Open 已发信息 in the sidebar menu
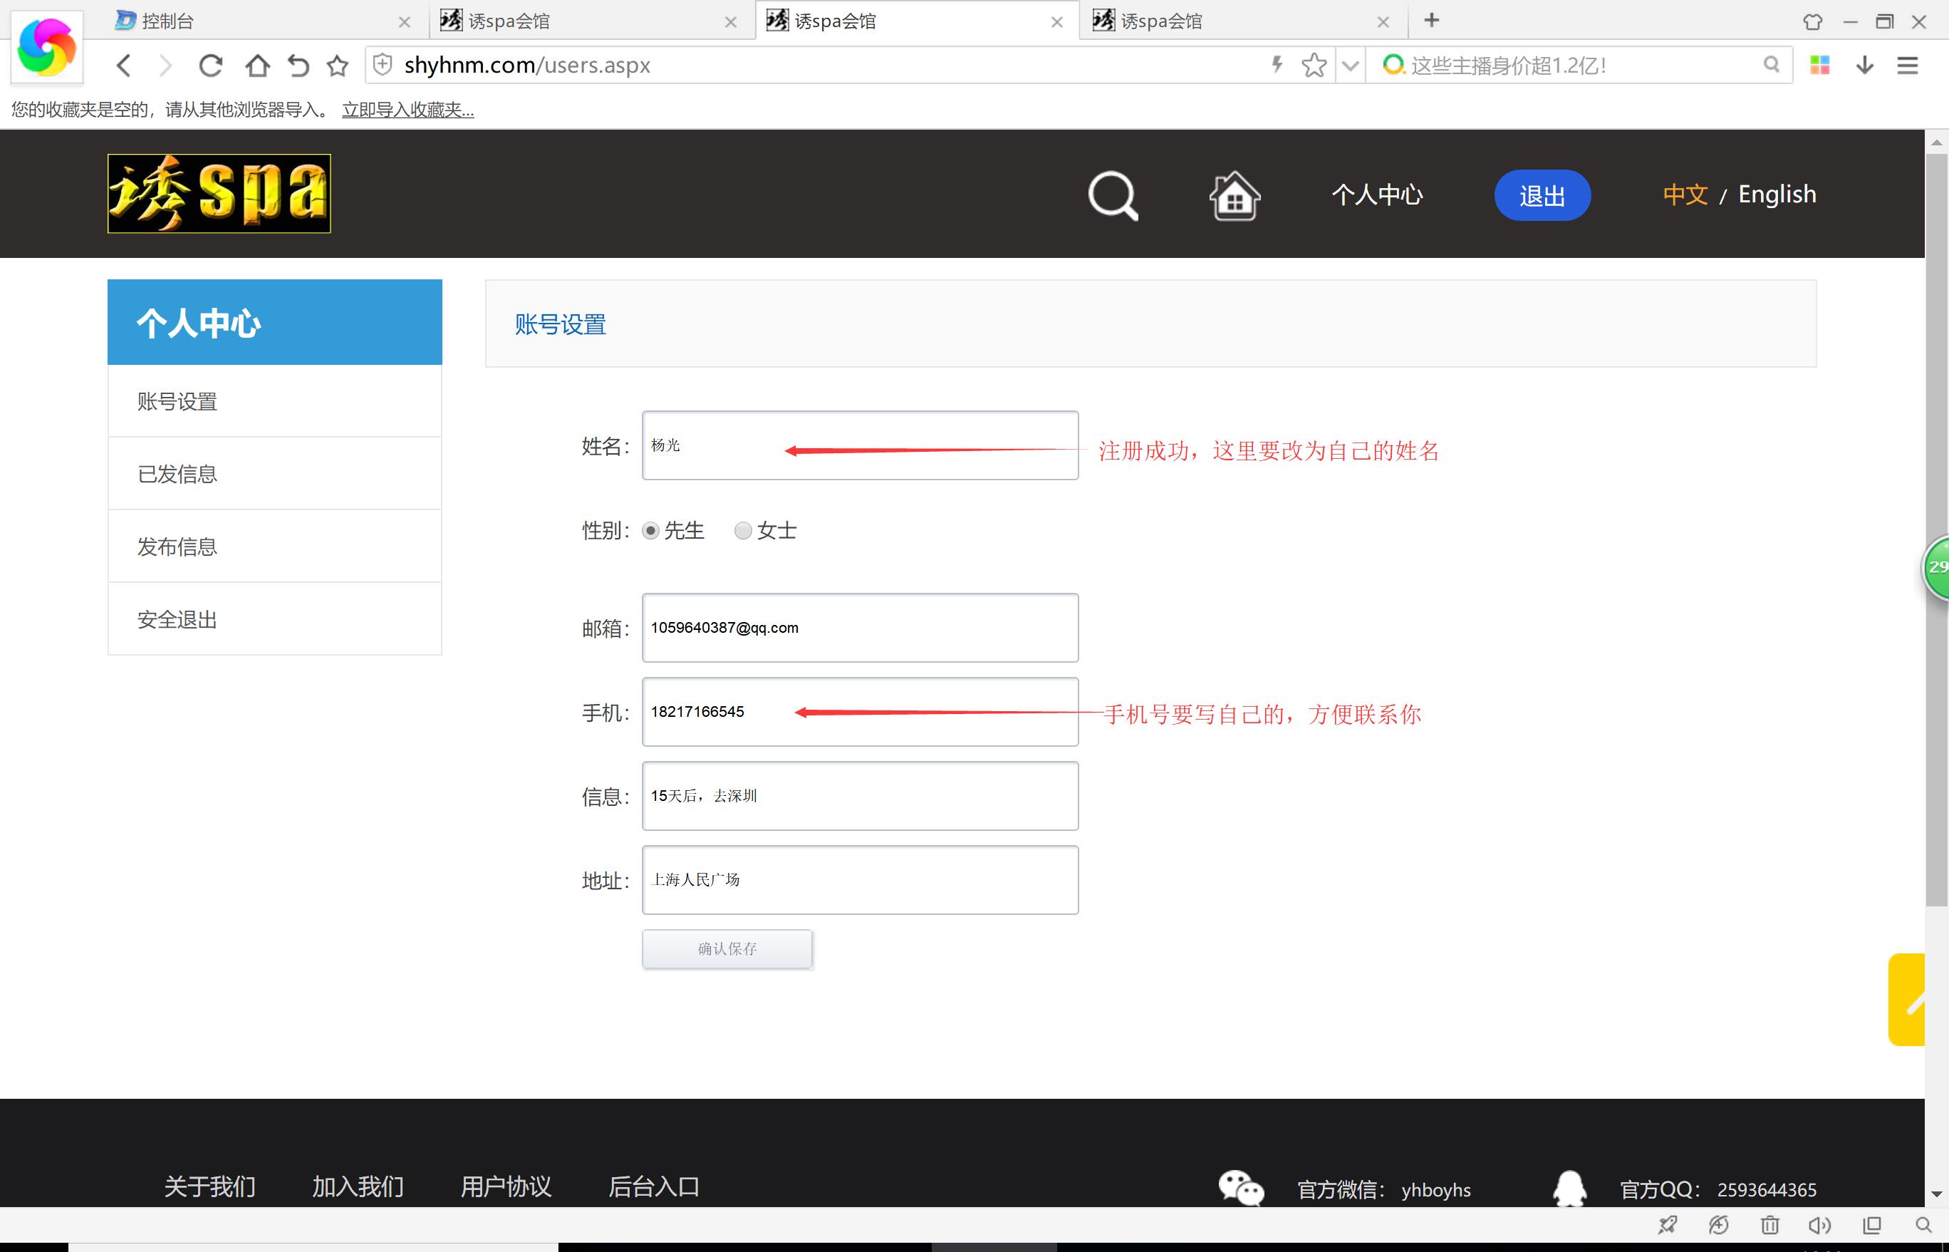This screenshot has width=1949, height=1252. (177, 474)
